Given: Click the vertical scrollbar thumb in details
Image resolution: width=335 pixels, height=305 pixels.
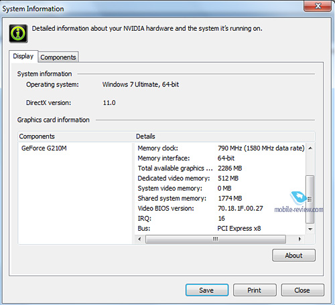Looking at the screenshot, I should click(x=310, y=199).
